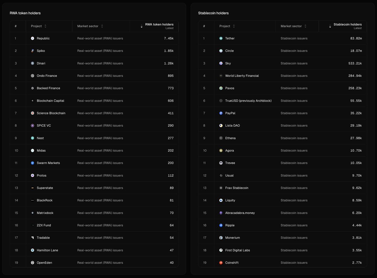Click the Paxos logo icon

tap(221, 88)
